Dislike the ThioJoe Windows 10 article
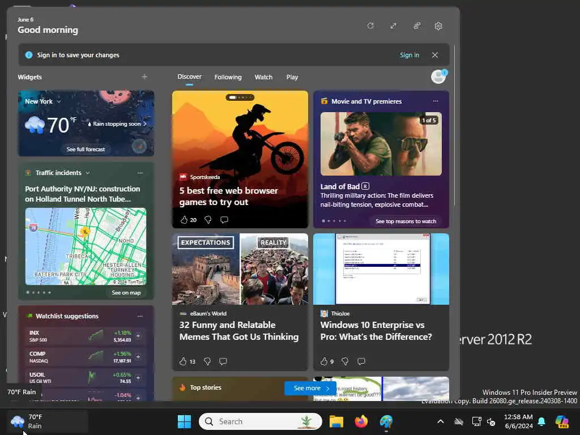The height and width of the screenshot is (435, 580). point(345,361)
